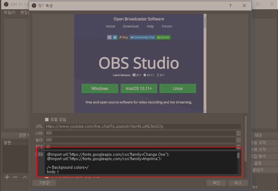Viewport: 278px width, 191px height.
Task: Click the Home link in the OBS webpage preview
Action: (110, 26)
